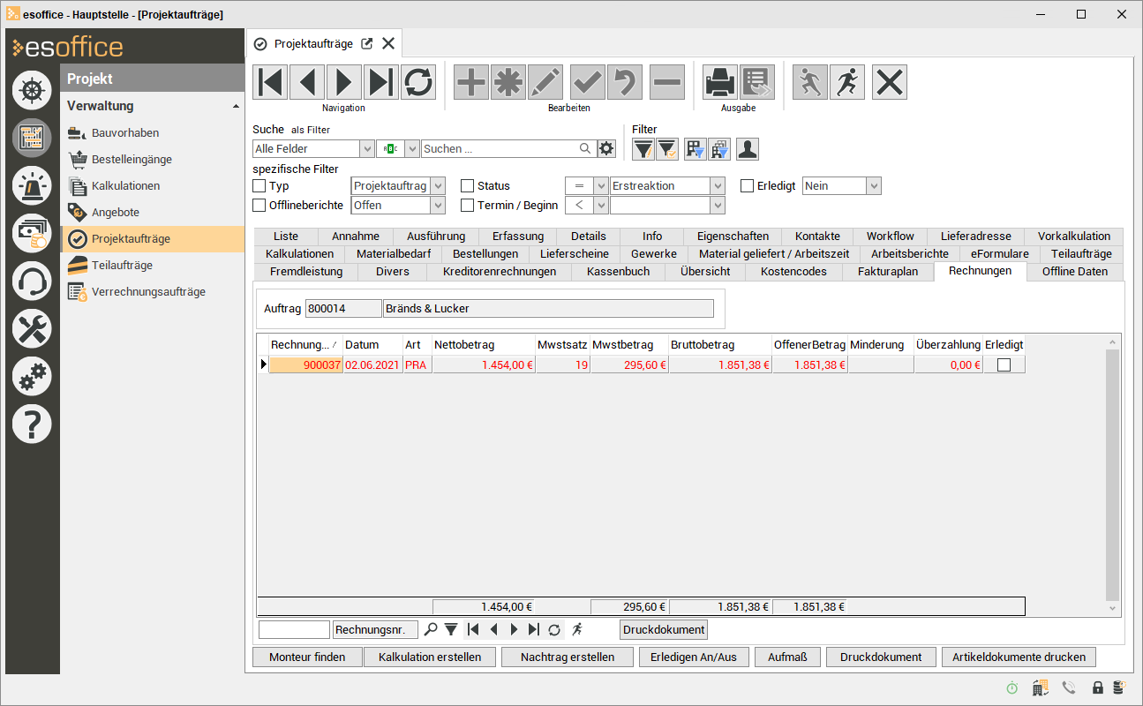Open the Projektauftrag type dropdown

438,186
